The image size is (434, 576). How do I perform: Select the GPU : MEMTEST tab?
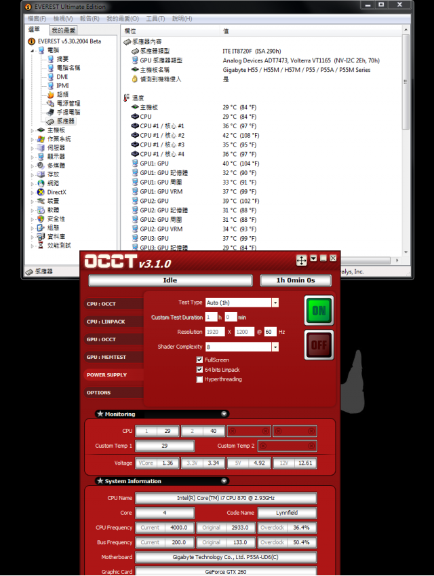[114, 357]
